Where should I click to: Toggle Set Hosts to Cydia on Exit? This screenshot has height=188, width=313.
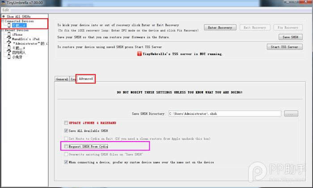click(66, 138)
